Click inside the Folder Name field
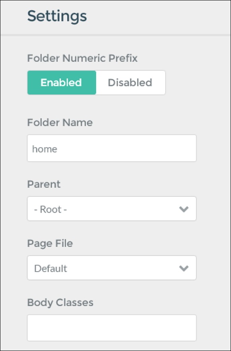 point(112,148)
